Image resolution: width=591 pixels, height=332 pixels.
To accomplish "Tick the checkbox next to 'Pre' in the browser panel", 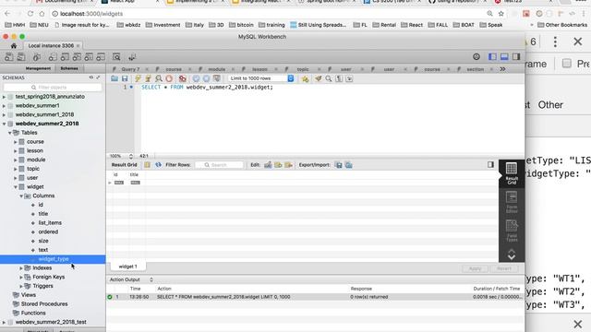I will pos(566,64).
